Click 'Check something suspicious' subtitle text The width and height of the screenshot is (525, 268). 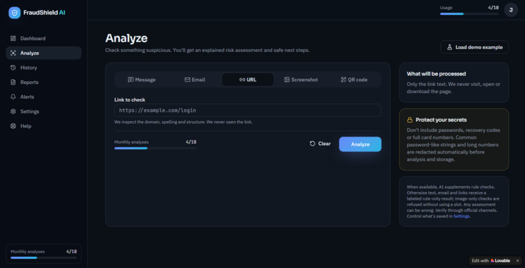pyautogui.click(x=207, y=51)
